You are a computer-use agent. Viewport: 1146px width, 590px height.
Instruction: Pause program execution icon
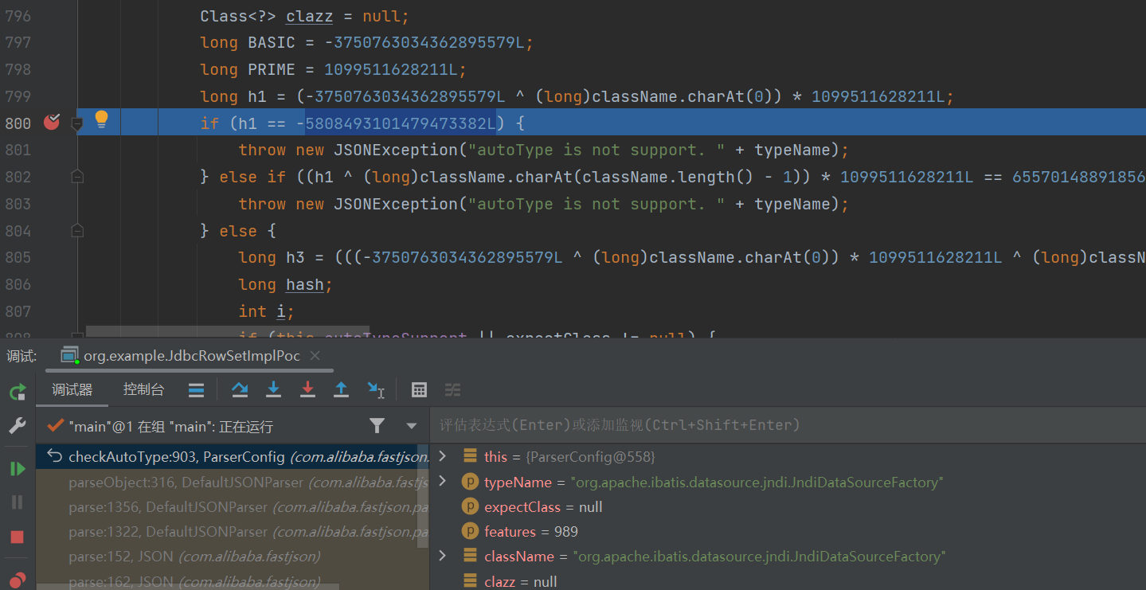[17, 502]
